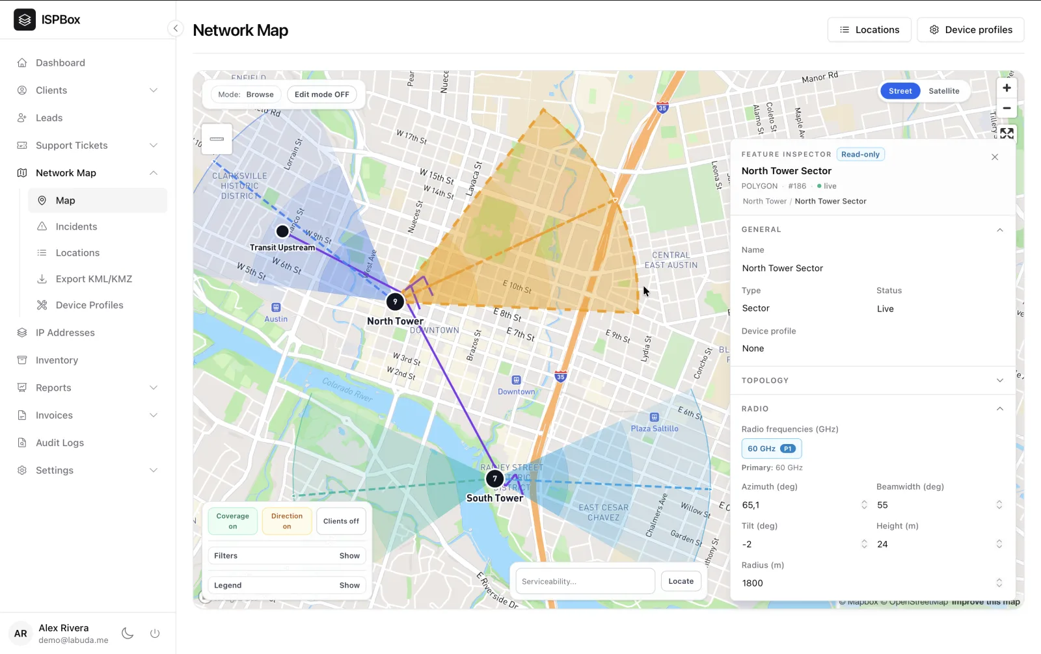Click the power logout icon
The width and height of the screenshot is (1041, 654).
(x=155, y=633)
